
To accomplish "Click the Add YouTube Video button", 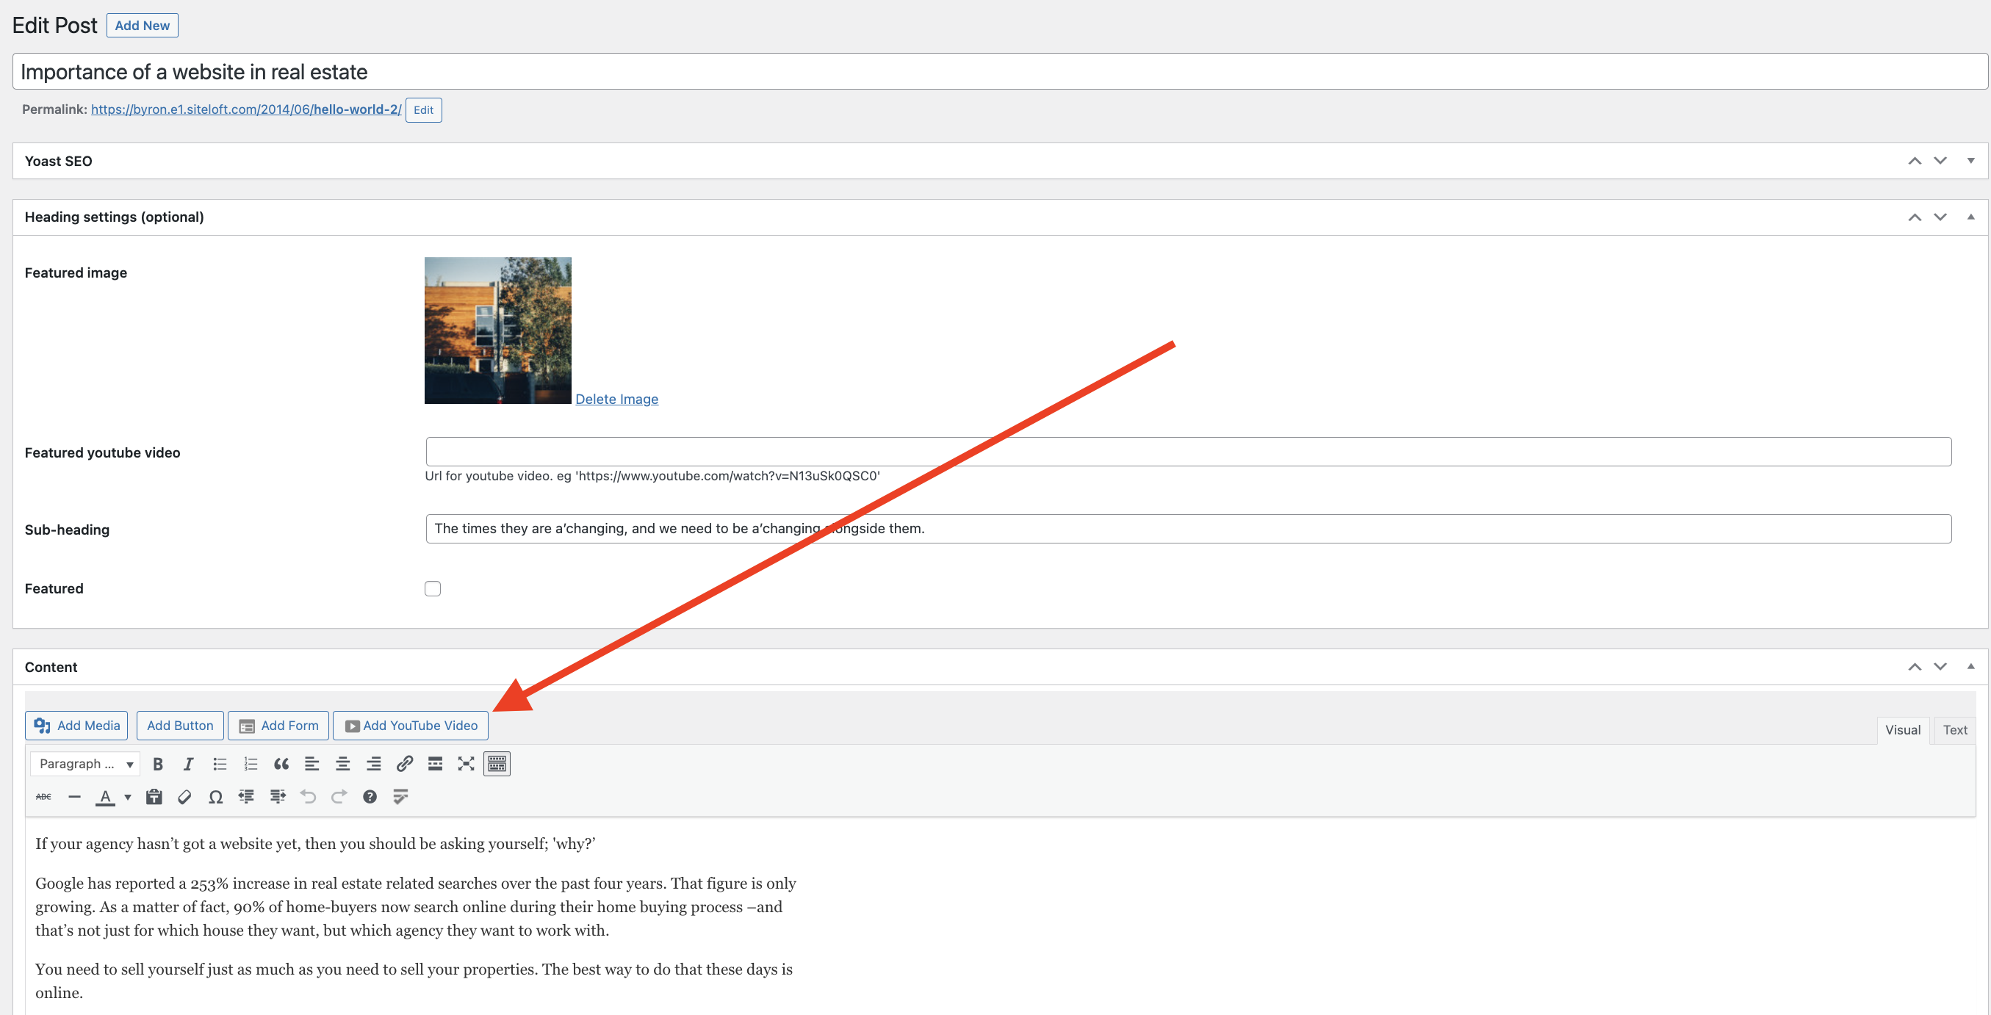I will [411, 726].
